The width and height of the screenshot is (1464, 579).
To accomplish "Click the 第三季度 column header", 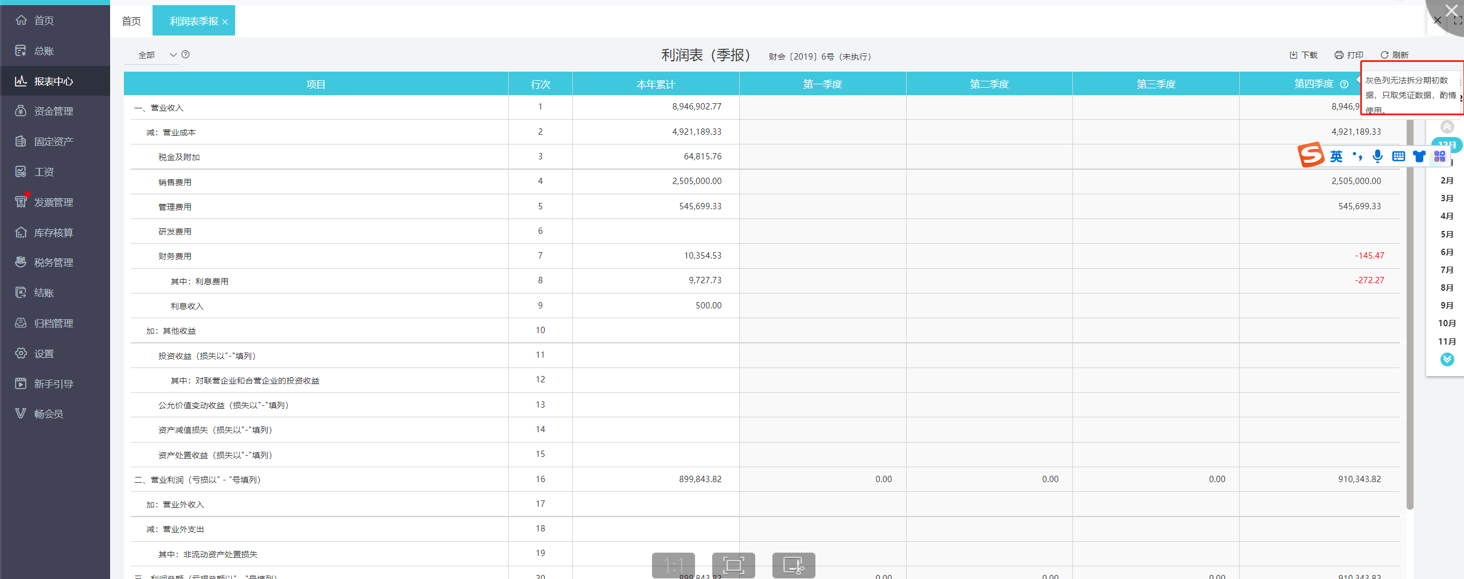I will 1156,84.
